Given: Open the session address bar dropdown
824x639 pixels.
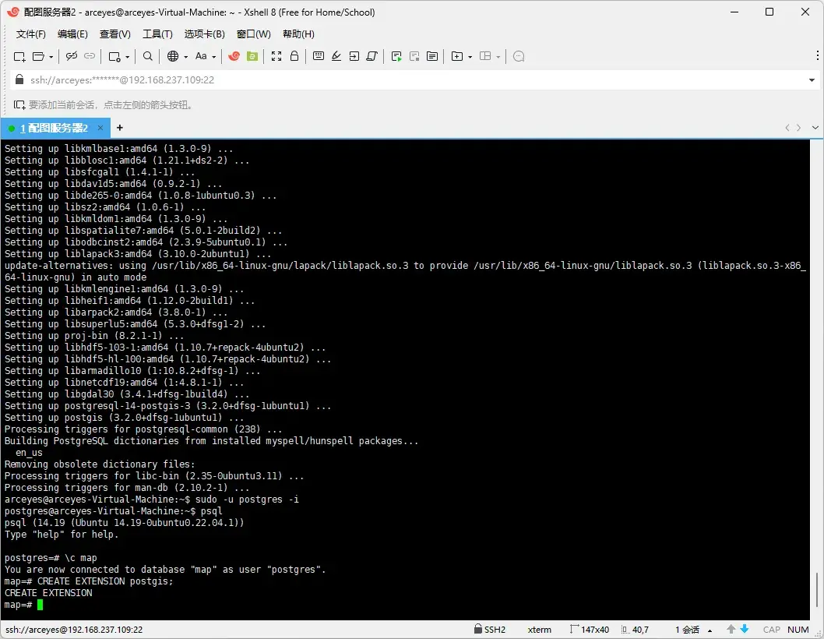Looking at the screenshot, I should pos(812,79).
